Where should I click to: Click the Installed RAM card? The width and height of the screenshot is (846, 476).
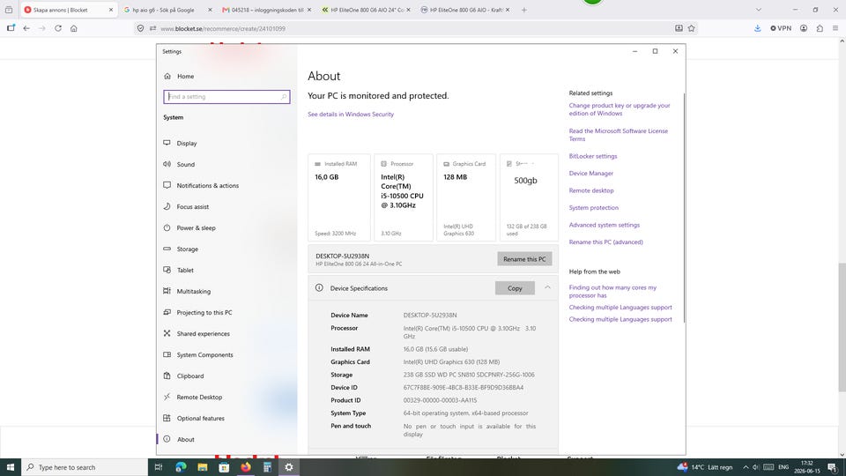click(338, 197)
